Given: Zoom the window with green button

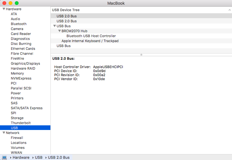Looking at the screenshot, I should click(17, 3).
